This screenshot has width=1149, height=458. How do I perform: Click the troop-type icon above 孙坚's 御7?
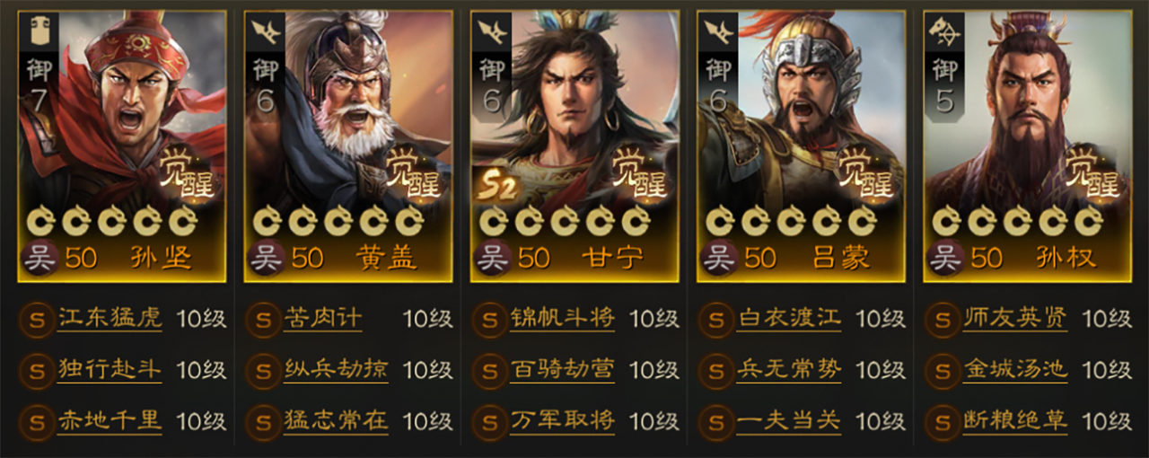click(38, 32)
